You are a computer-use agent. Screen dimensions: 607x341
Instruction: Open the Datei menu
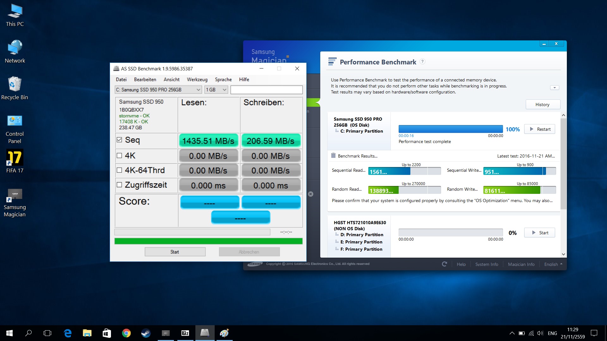pyautogui.click(x=121, y=80)
